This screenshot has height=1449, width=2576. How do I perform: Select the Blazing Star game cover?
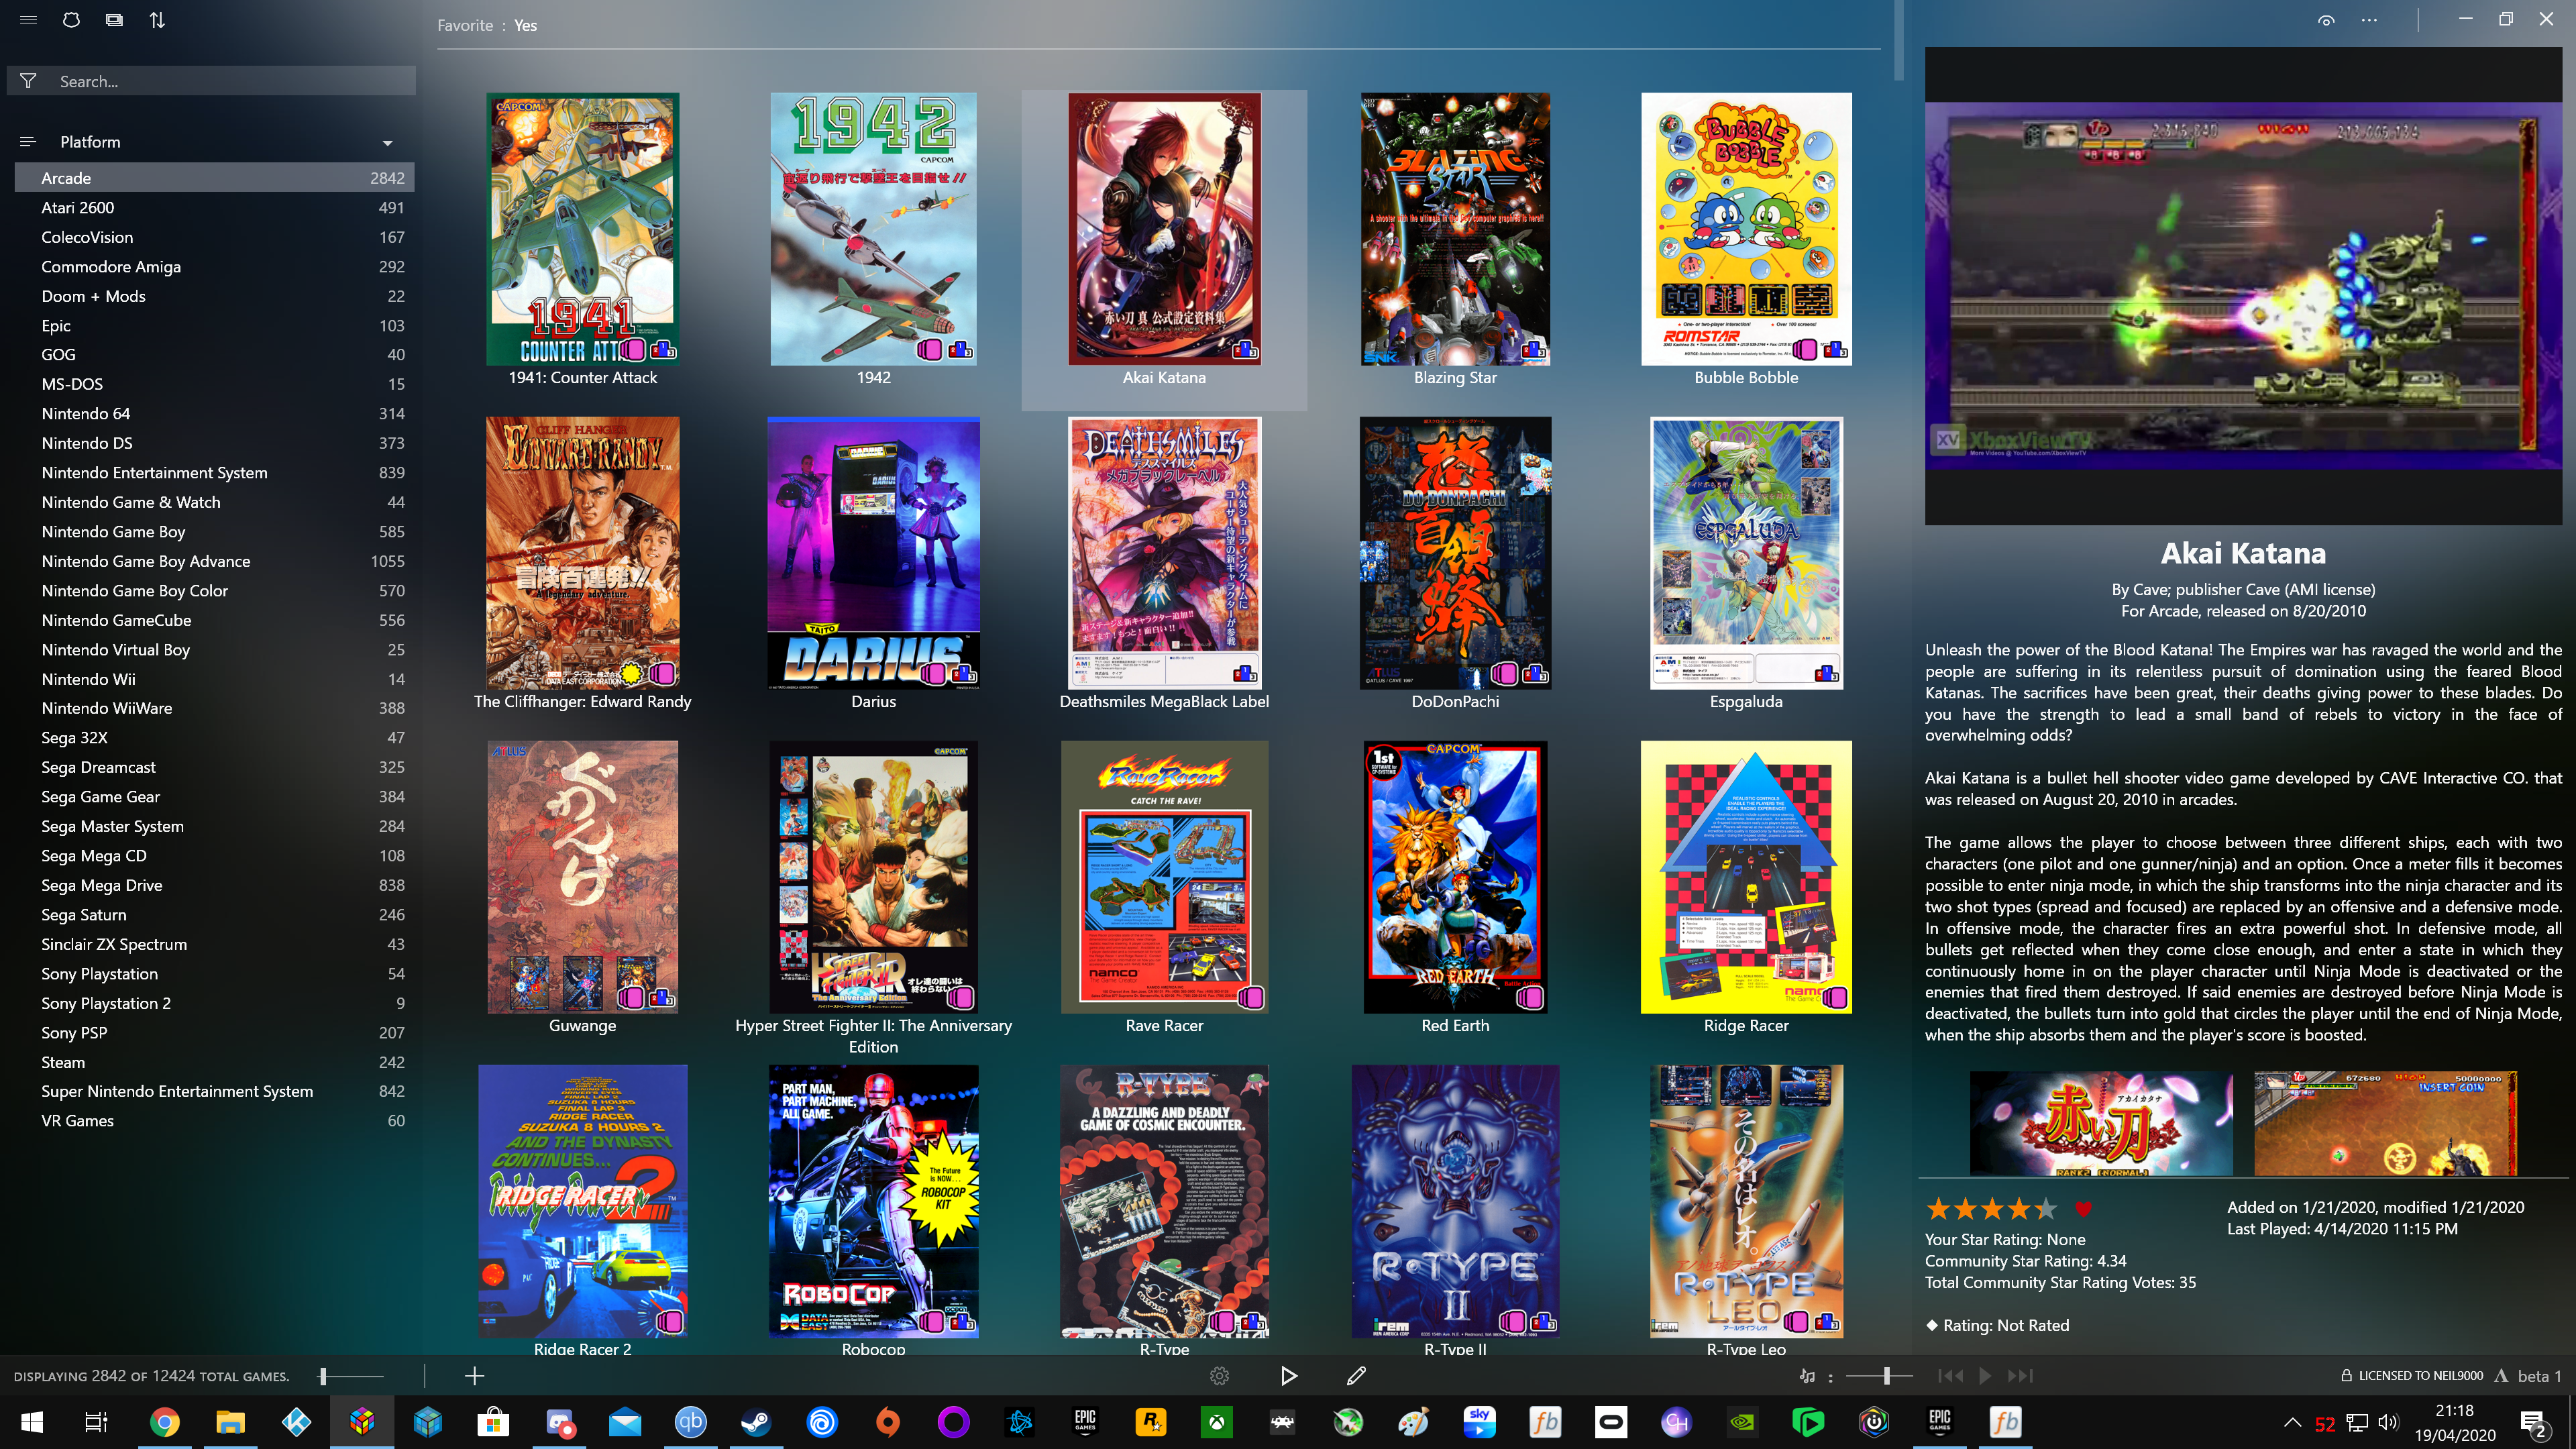1455,229
